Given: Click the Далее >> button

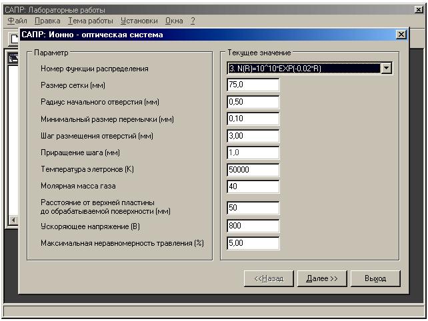Looking at the screenshot, I should point(322,278).
